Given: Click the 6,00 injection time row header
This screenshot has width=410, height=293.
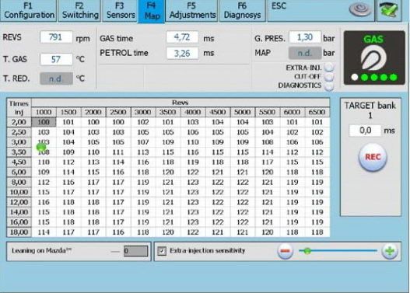Looking at the screenshot, I should click(19, 172).
